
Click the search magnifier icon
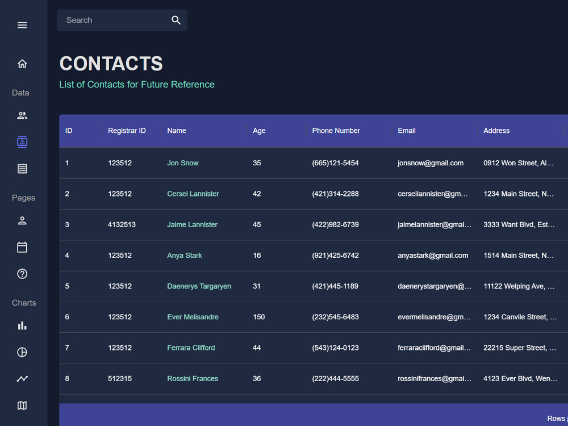tap(176, 20)
